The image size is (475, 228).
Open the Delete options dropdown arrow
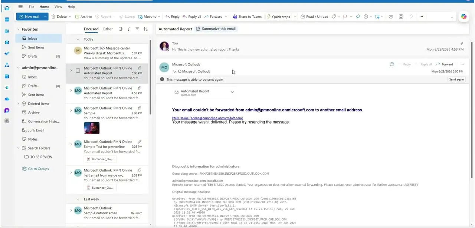click(70, 17)
